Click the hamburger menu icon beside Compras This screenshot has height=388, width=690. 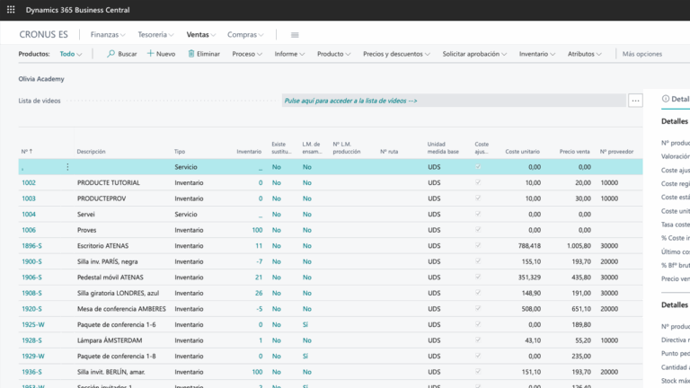tap(295, 35)
